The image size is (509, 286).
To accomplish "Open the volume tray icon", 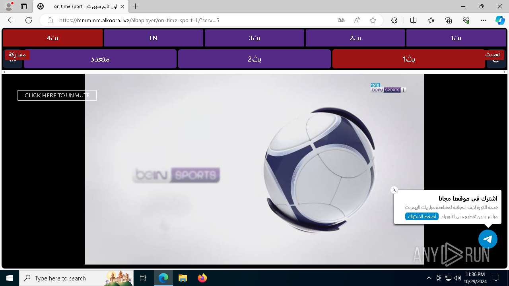I will click(x=457, y=278).
